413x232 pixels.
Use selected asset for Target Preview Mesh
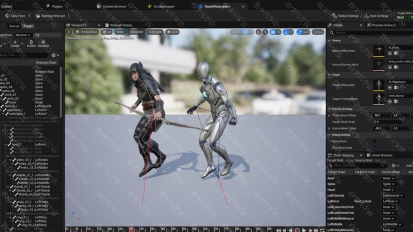pyautogui.click(x=390, y=101)
